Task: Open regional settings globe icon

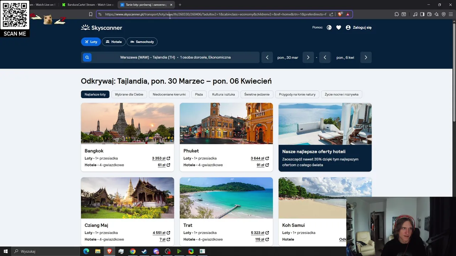Action: 329,27
